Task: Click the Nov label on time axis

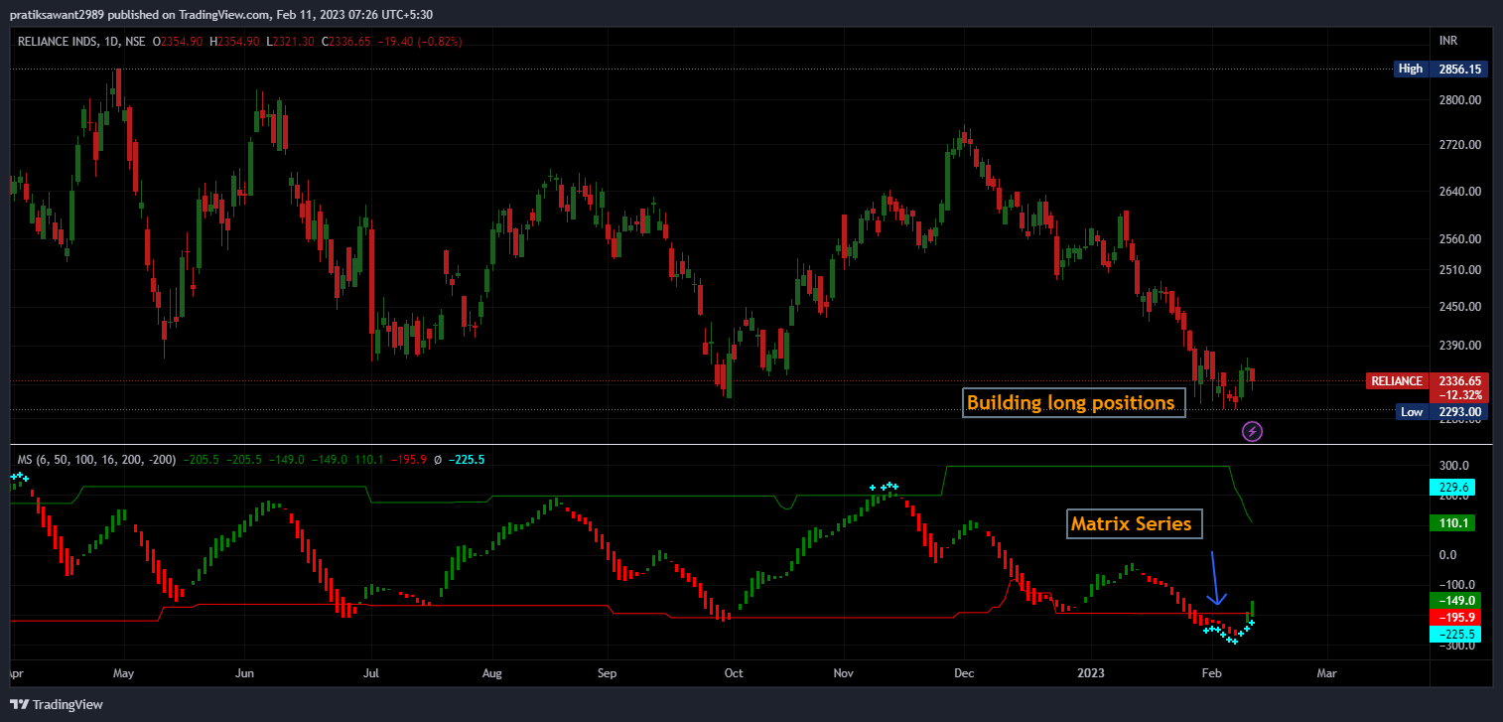Action: (x=844, y=673)
